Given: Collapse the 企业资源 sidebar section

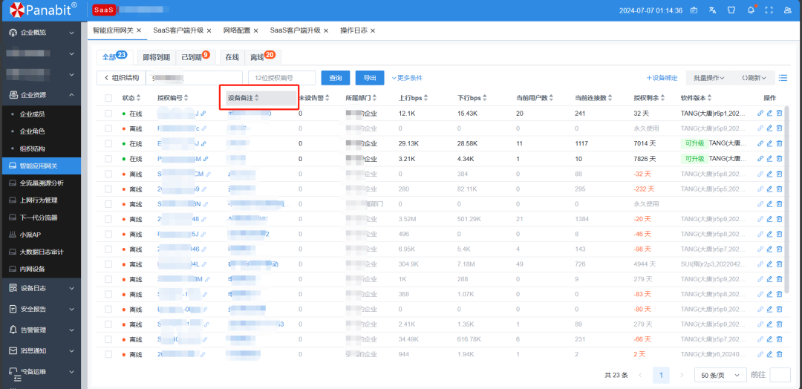Looking at the screenshot, I should point(40,94).
